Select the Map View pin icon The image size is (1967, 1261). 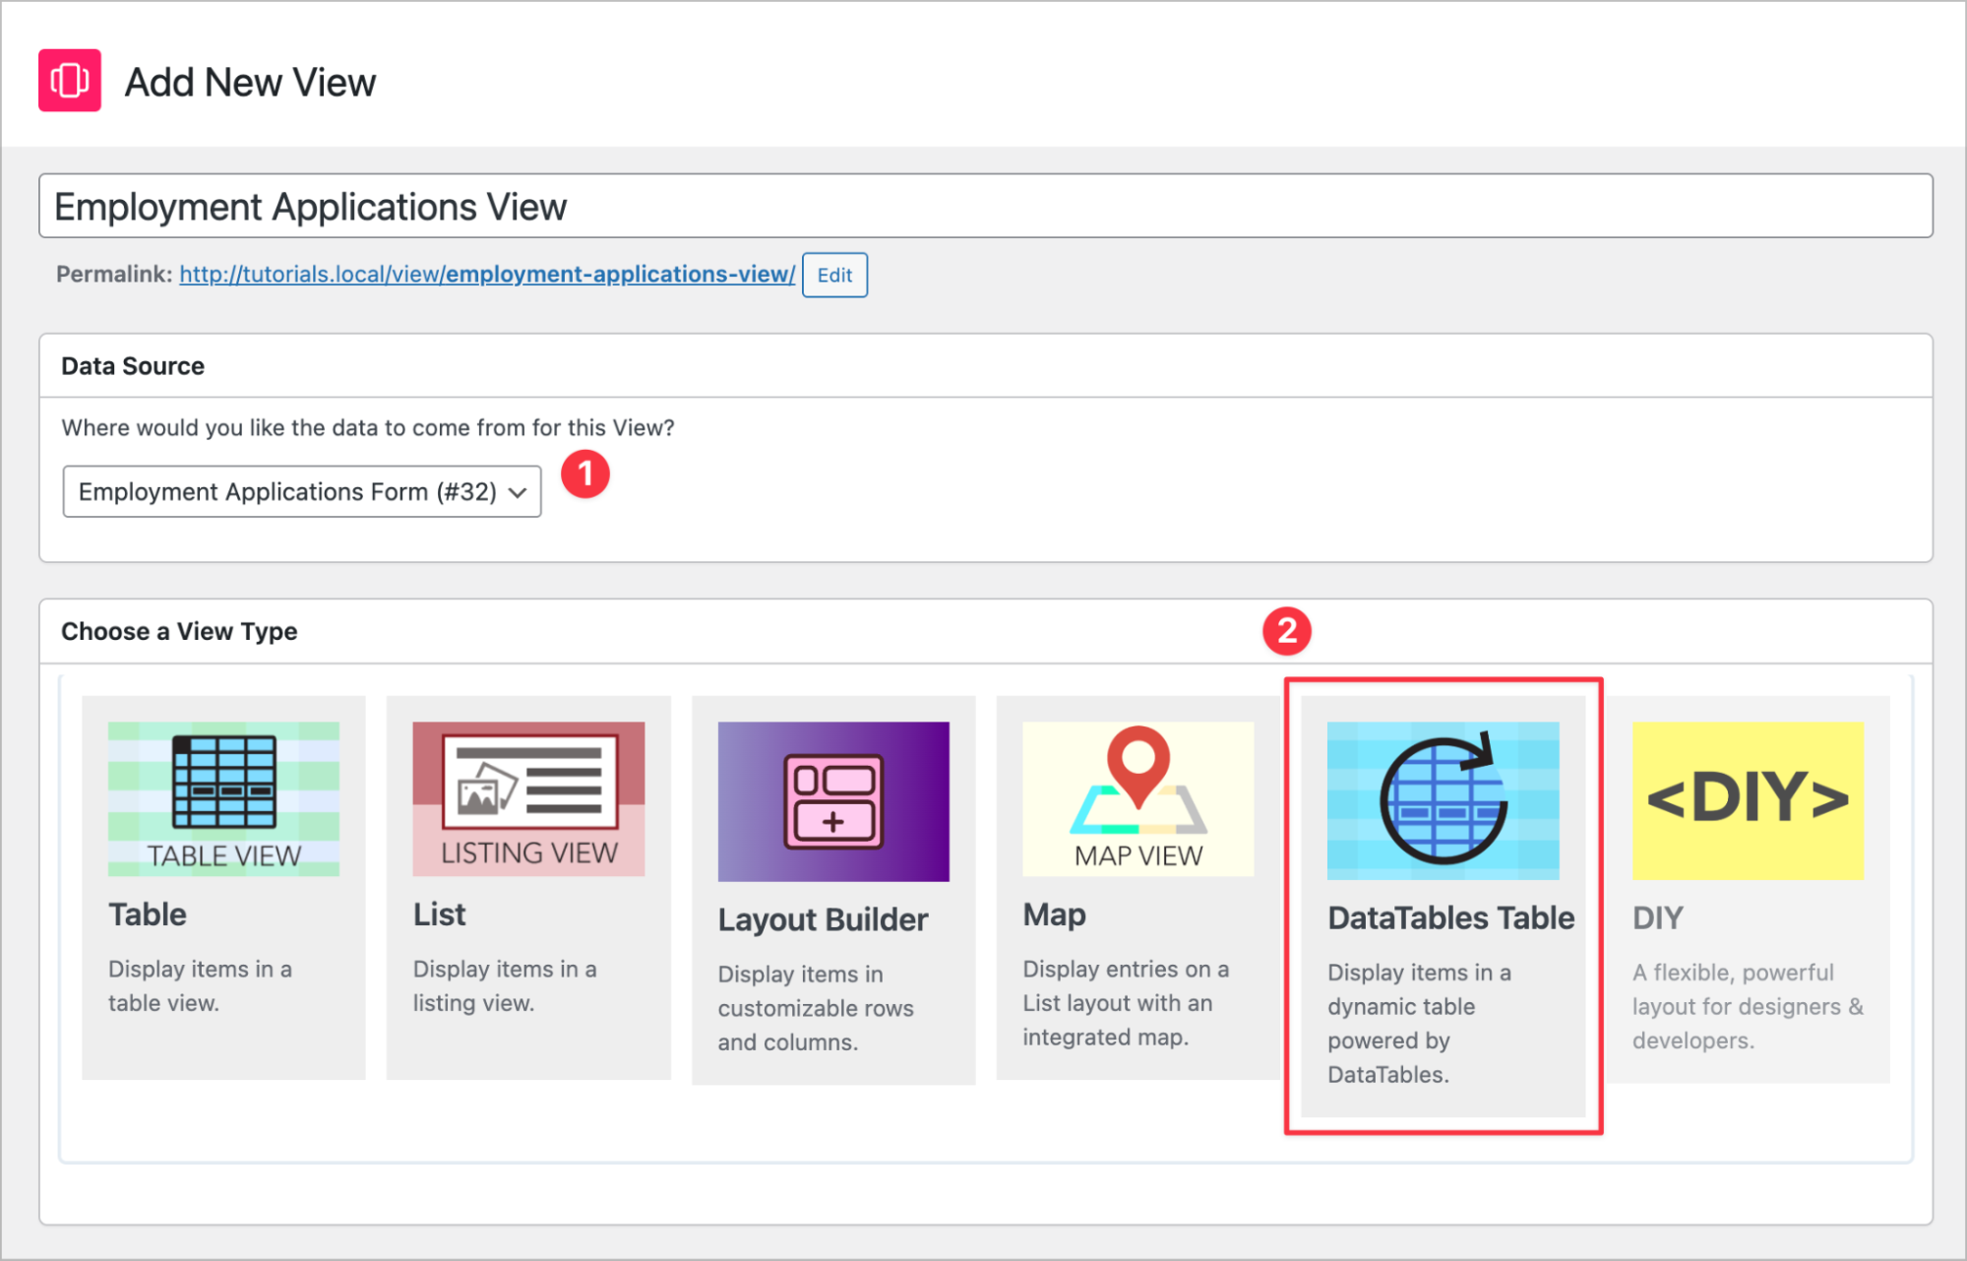(x=1138, y=798)
